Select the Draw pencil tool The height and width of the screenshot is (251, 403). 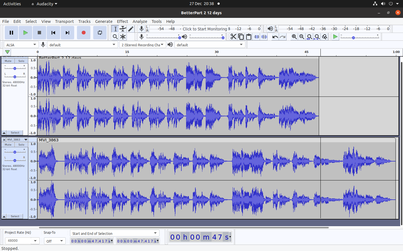131,29
